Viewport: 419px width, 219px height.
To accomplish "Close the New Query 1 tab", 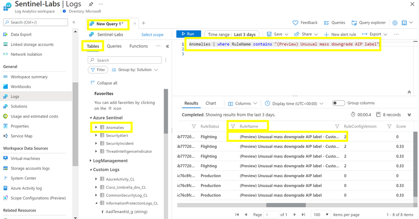I will [x=135, y=23].
